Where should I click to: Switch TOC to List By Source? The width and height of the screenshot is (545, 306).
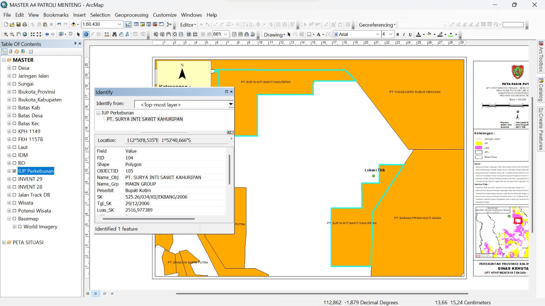coord(11,52)
